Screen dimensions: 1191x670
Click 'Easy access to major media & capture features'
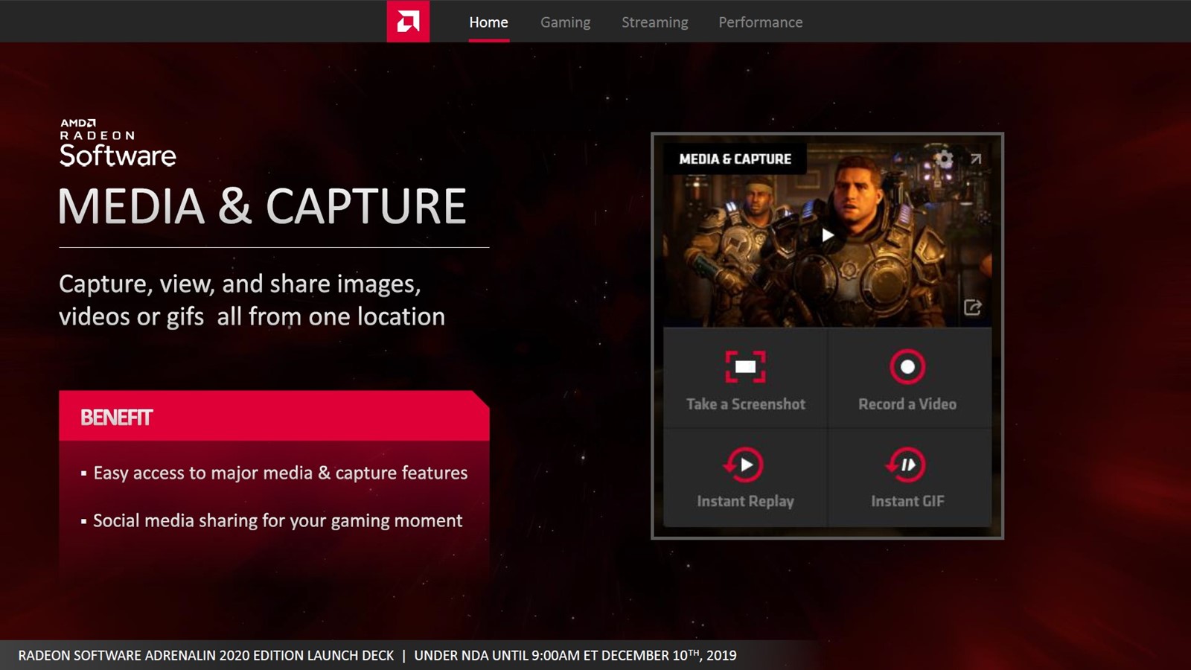280,473
